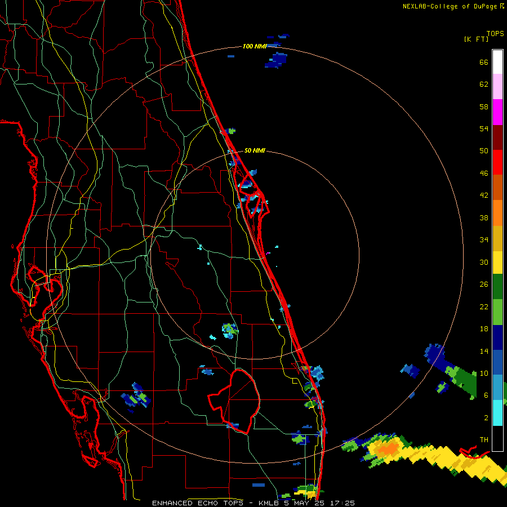Select the magenta legend swatch

pyautogui.click(x=497, y=112)
